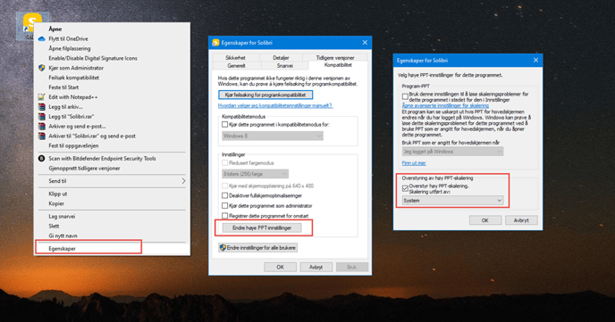
Task: Toggle Redusert fargemodus checkbox
Action: coord(224,162)
